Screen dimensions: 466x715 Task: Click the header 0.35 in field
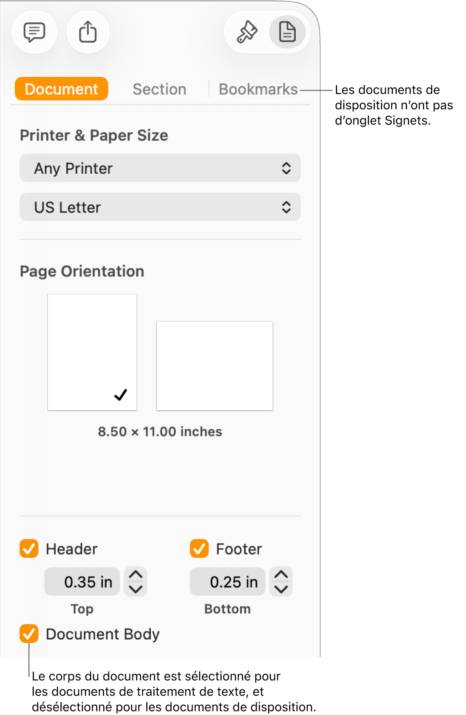pyautogui.click(x=83, y=582)
